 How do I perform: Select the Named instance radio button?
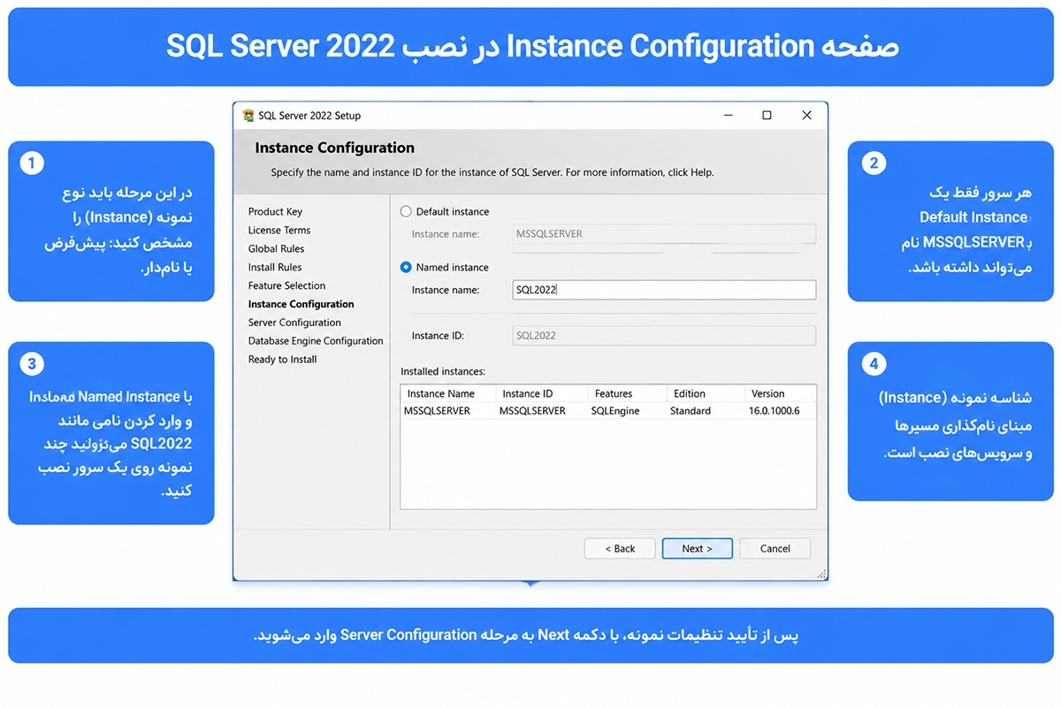pyautogui.click(x=406, y=267)
